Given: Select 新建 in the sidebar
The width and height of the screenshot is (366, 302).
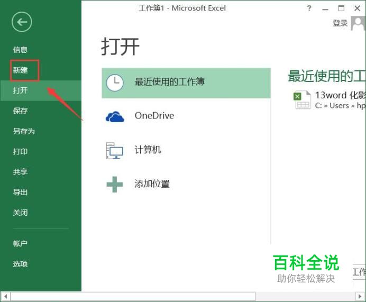Looking at the screenshot, I should pyautogui.click(x=20, y=70).
